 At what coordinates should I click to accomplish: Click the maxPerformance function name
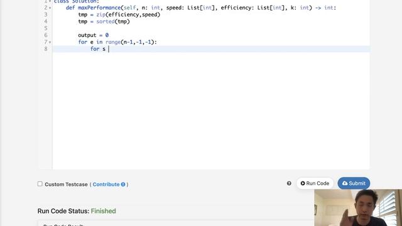(x=99, y=8)
